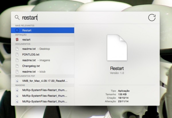Viewport: 172px width, 118px height.
Task: Open the 'restart' dictionary definition result
Action: coord(42,39)
